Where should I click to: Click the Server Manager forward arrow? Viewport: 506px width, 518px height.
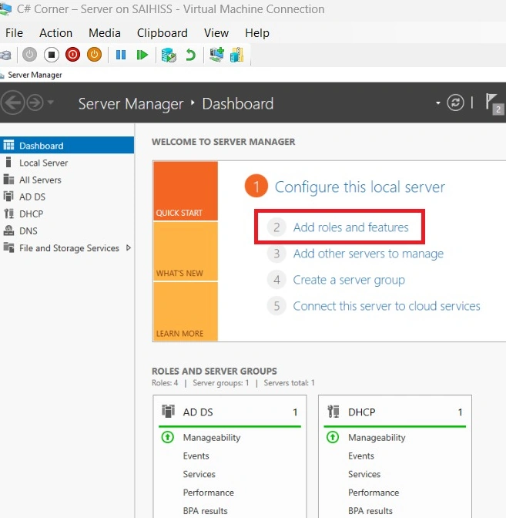(35, 103)
